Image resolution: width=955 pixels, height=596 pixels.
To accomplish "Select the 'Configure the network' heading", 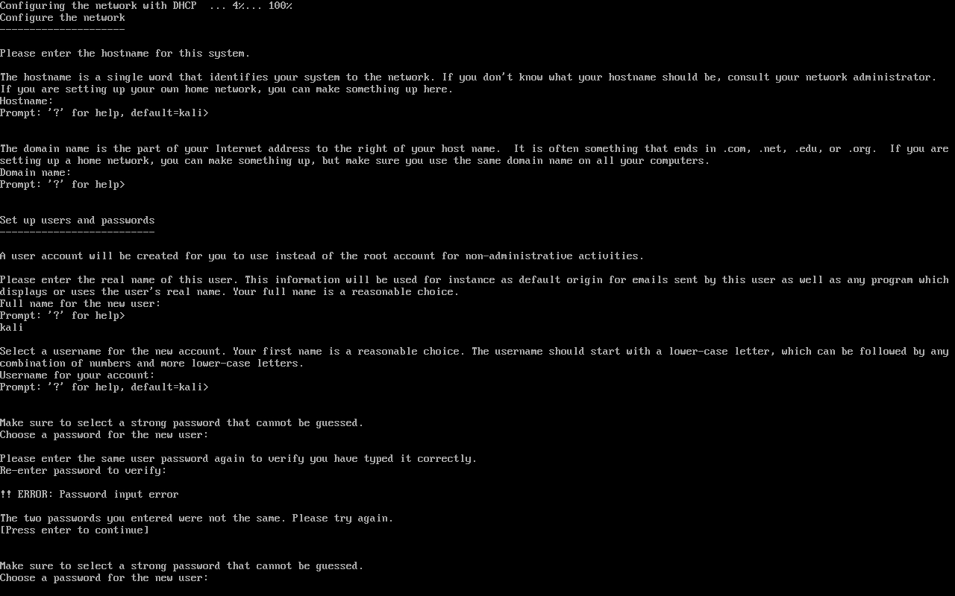I will 63,18.
